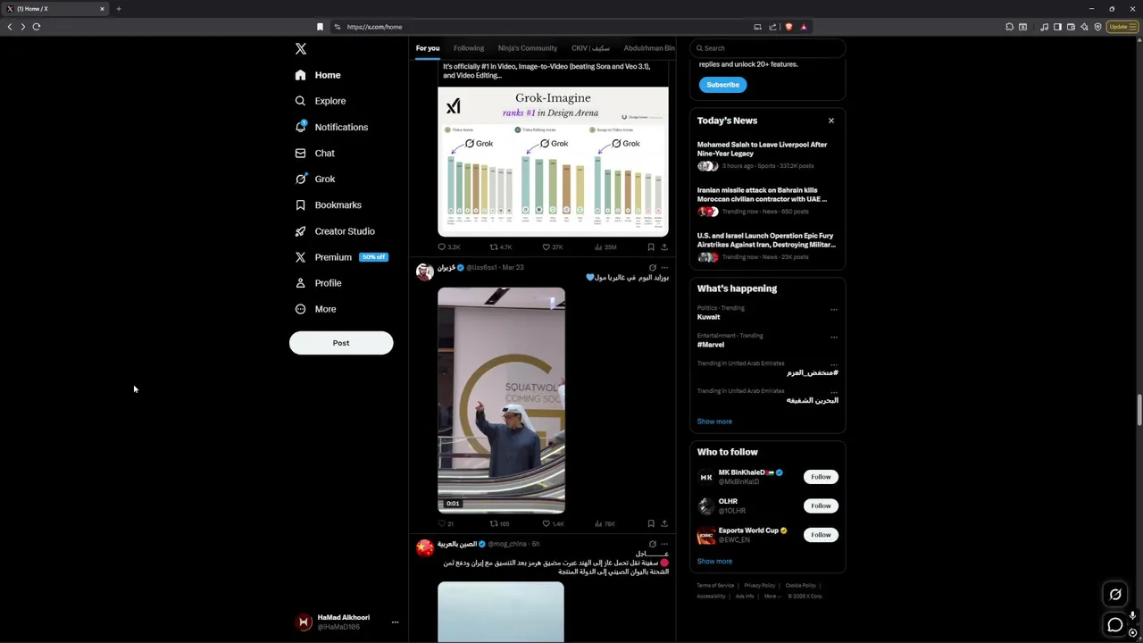Screen dimensions: 1143x643
Task: Open Notifications with the bell icon
Action: [331, 127]
